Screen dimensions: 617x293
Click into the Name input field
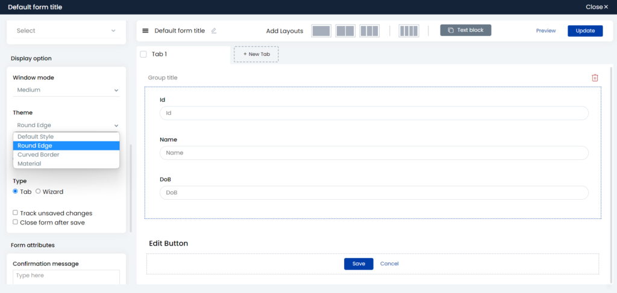point(374,153)
